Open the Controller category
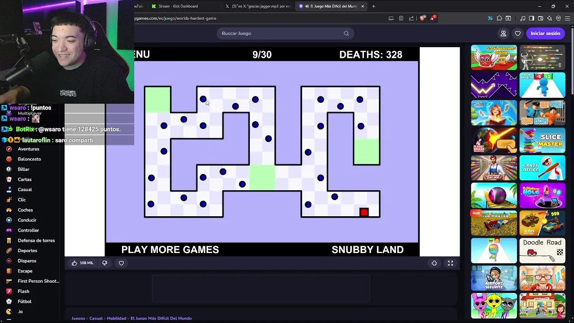574x323 pixels. click(28, 230)
